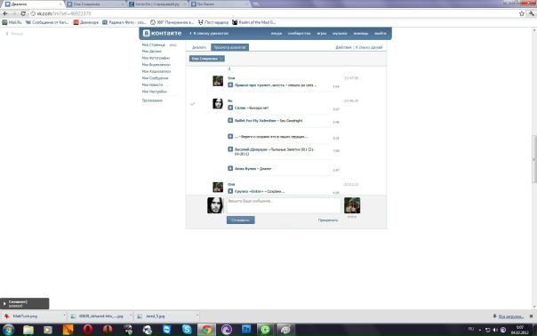
Task: Switch to the third browser tab
Action: click(156, 4)
